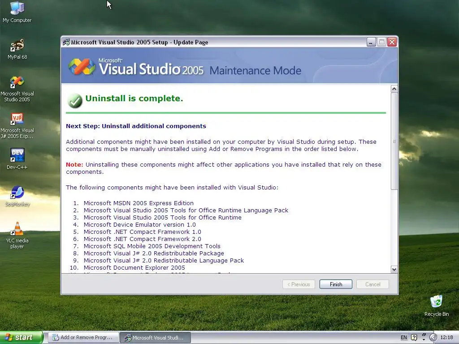
Task: Click the vertical scrollbar thumb in setup window
Action: tap(394, 141)
